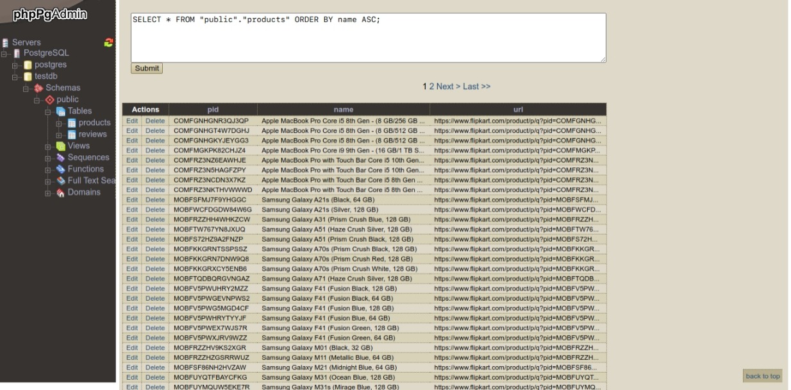The image size is (791, 390).
Task: Submit the SQL query
Action: (x=147, y=68)
